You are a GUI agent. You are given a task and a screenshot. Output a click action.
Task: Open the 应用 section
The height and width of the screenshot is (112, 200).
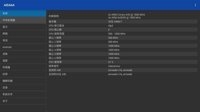pos(23,74)
